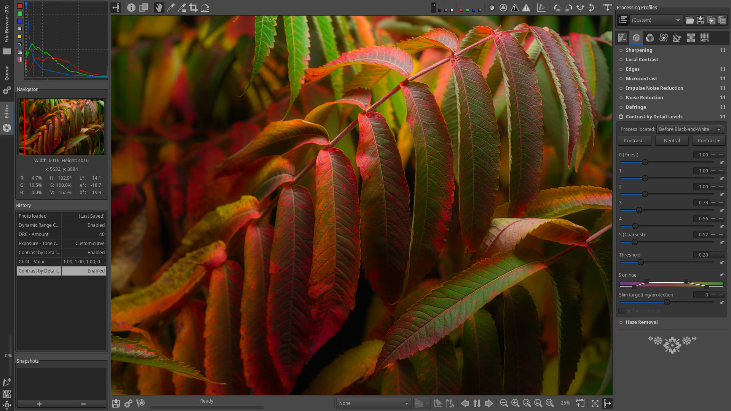
Task: Enable the Sharpening tool
Action: point(621,50)
